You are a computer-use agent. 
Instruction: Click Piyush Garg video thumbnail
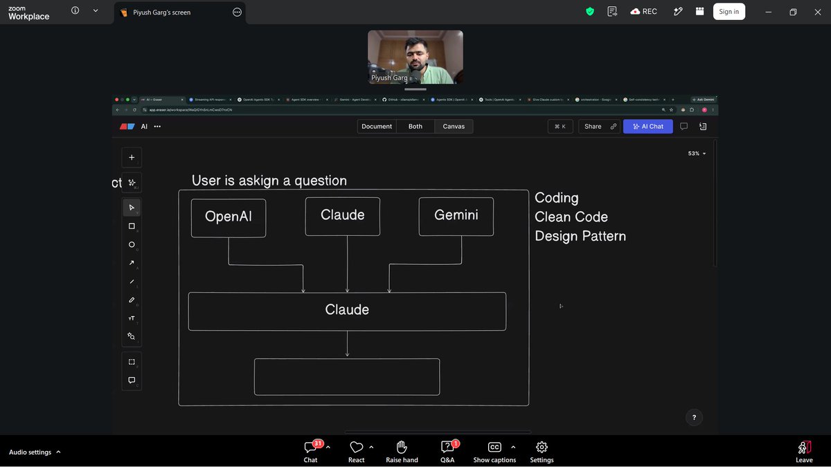415,57
